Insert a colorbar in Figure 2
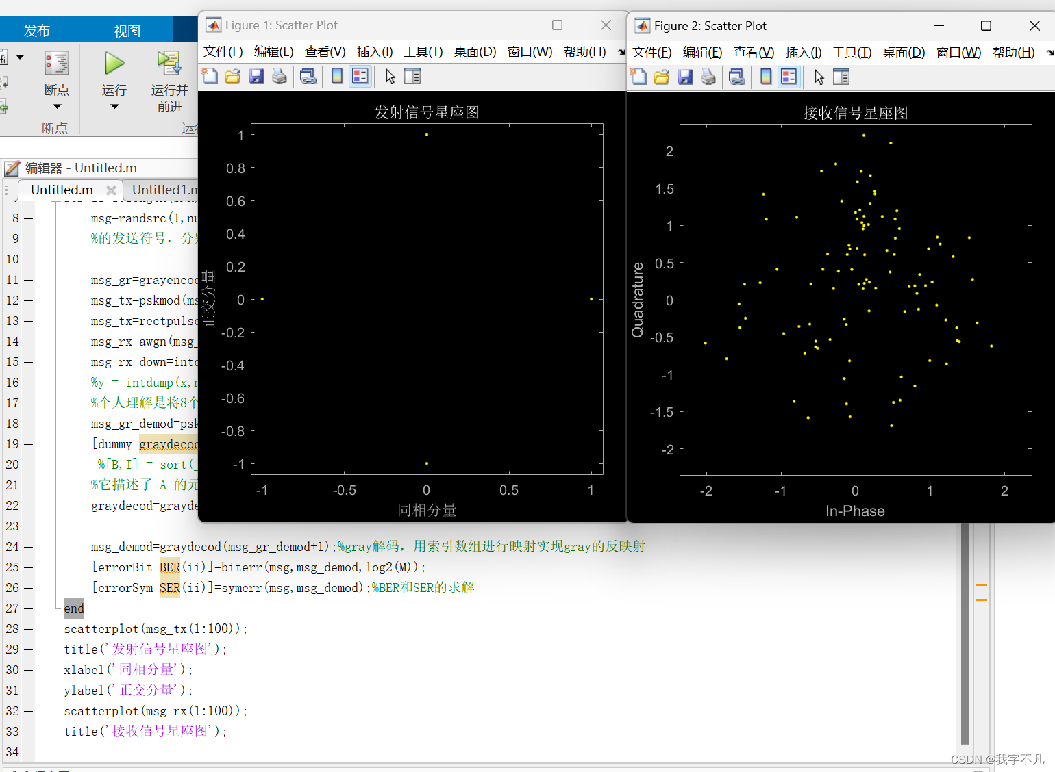Image resolution: width=1055 pixels, height=772 pixels. tap(765, 77)
